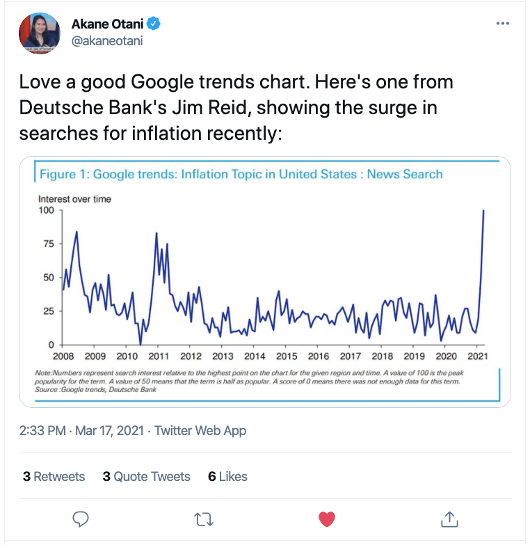Click the blue verified badge
The width and height of the screenshot is (530, 545).
click(x=154, y=23)
